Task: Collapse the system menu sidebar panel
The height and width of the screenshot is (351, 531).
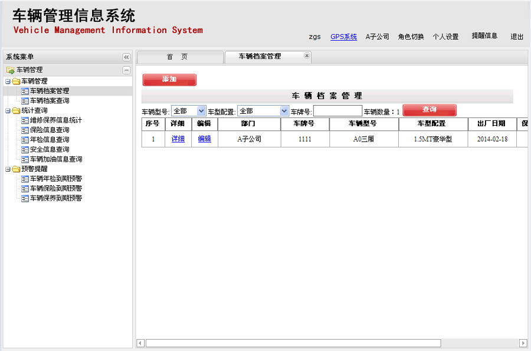Action: click(x=126, y=57)
